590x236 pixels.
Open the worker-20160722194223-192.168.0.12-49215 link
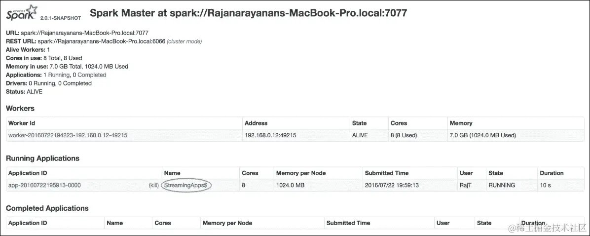(68, 135)
